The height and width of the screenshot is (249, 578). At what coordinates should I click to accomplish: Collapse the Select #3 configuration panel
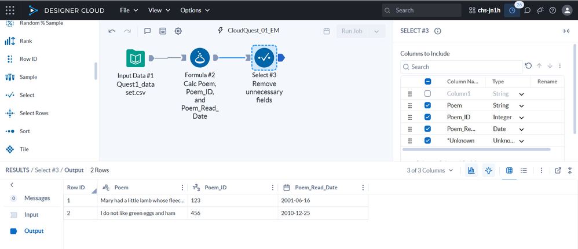click(x=566, y=31)
